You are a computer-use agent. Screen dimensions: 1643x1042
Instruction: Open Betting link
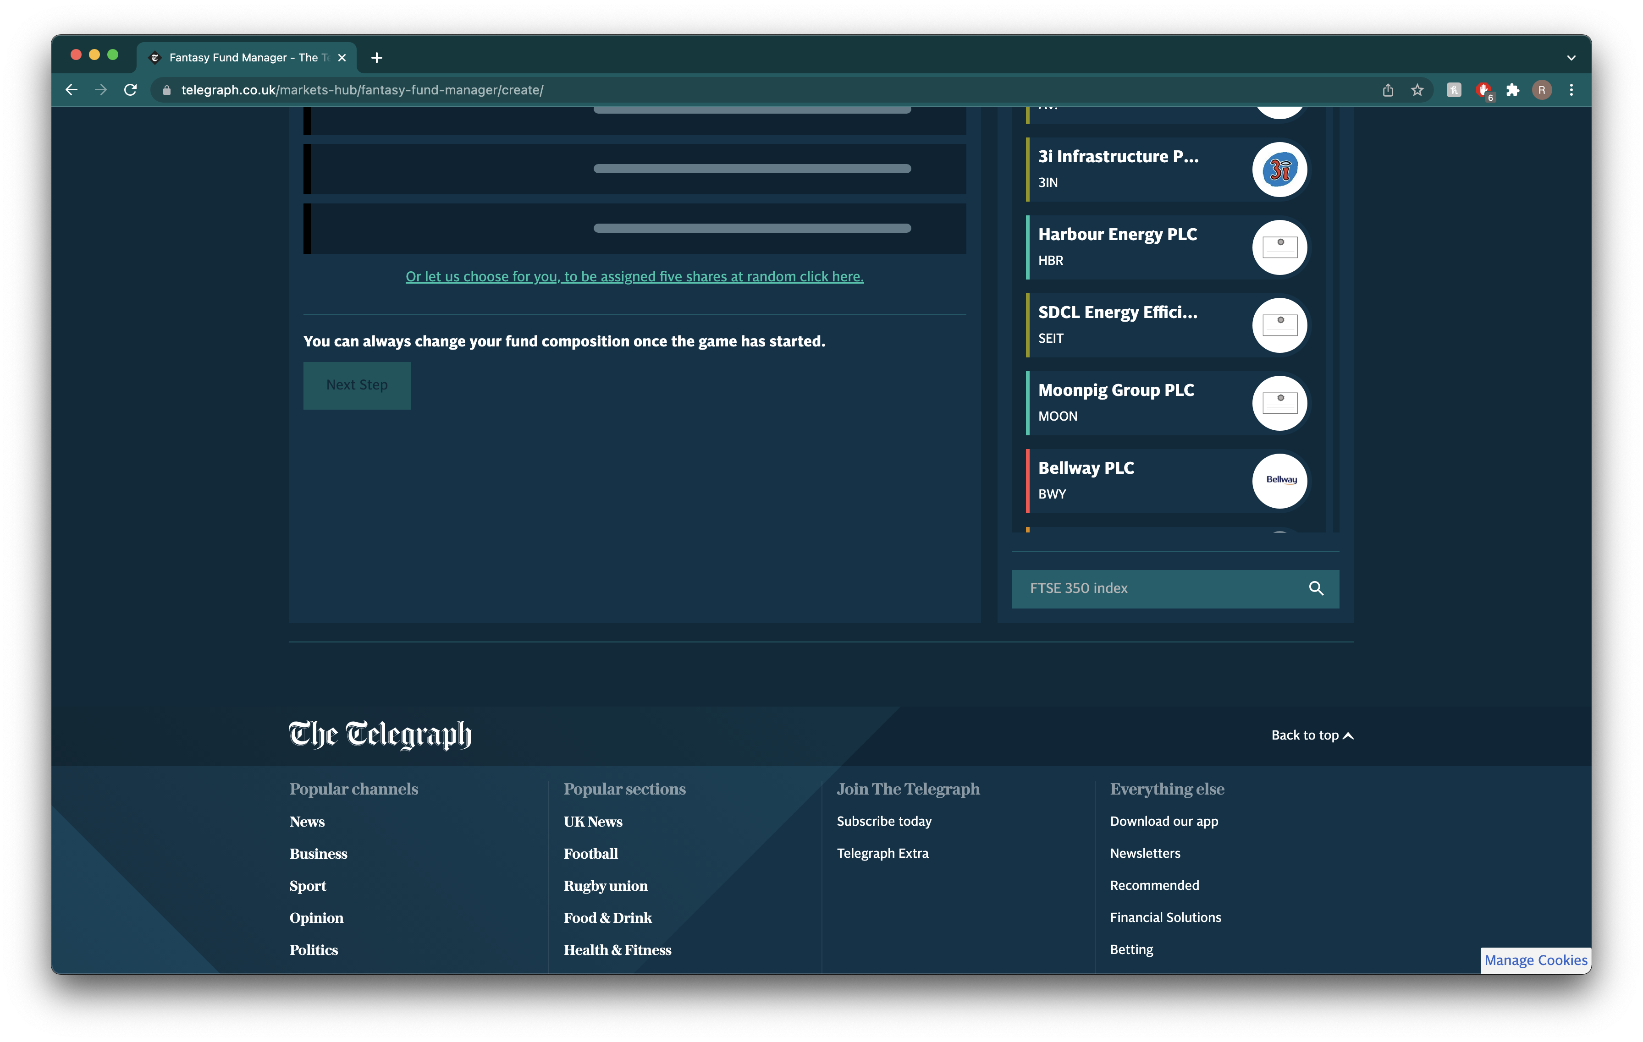1131,949
